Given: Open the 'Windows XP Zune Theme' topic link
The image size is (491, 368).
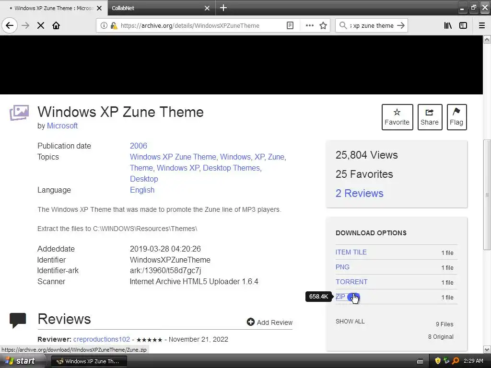Looking at the screenshot, I should [x=173, y=157].
